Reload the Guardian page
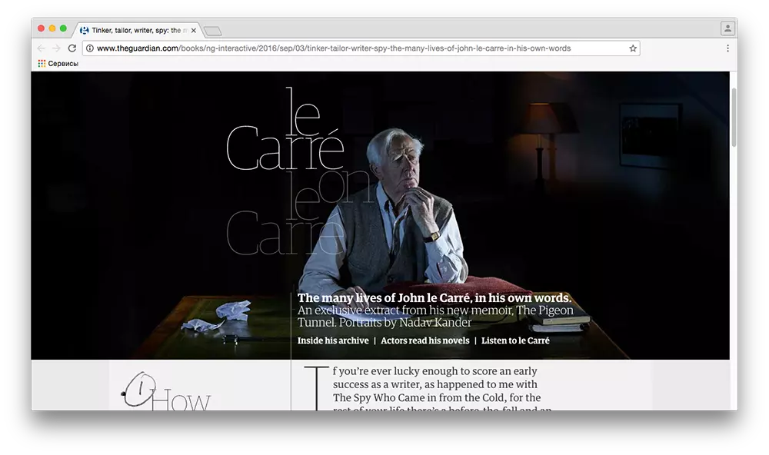This screenshot has height=455, width=769. coord(72,48)
